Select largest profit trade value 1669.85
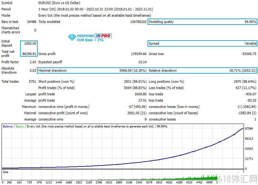 coord(140,94)
